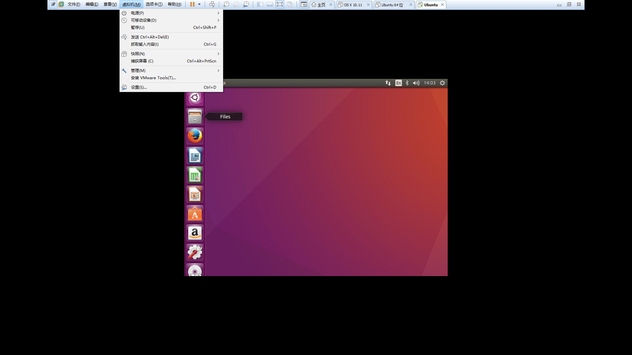Launch LibreOffice Calc from the launcher
Screen dimensions: 632x355
coord(195,175)
